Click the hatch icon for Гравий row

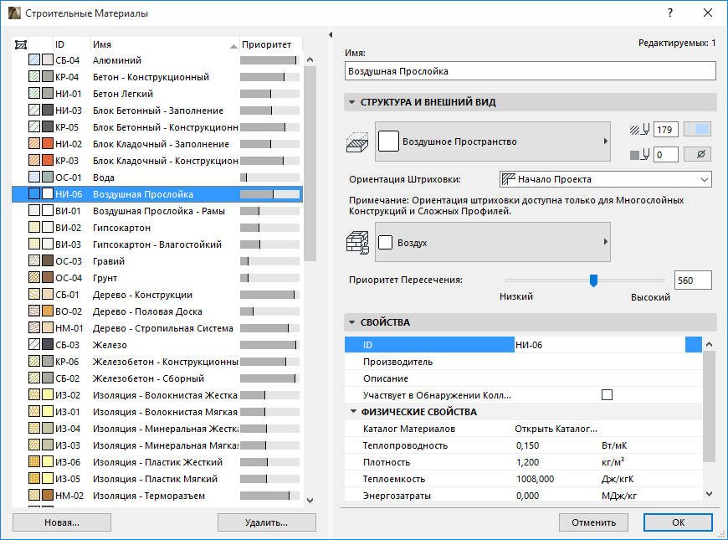34,260
